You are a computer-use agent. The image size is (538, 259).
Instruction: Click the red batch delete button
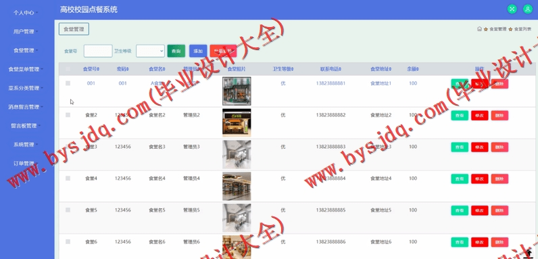coord(223,51)
